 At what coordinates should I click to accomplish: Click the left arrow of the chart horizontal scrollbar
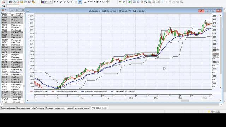[28, 101]
